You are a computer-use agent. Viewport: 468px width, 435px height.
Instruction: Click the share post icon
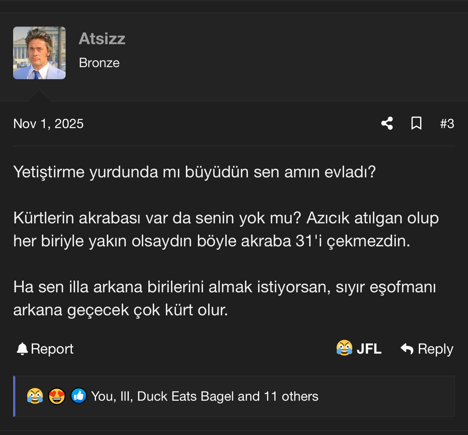387,123
